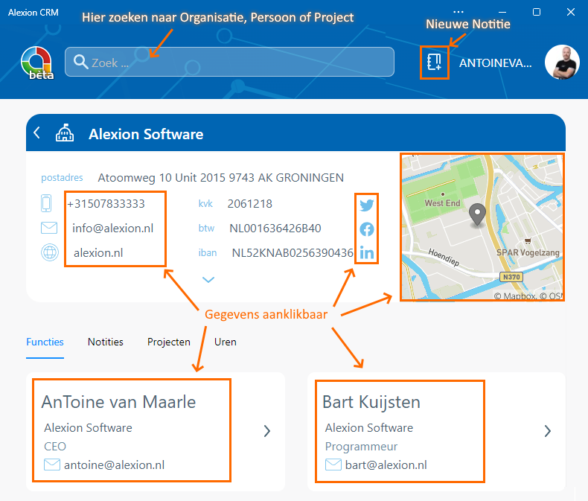Image resolution: width=588 pixels, height=501 pixels.
Task: Click Alexion Software under Bart Kuijsten
Action: (369, 427)
